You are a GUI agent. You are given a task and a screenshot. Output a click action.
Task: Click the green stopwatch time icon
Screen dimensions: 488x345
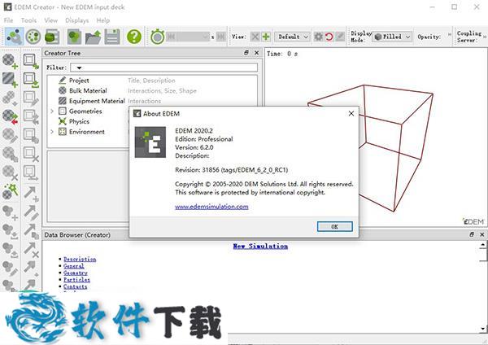(158, 37)
